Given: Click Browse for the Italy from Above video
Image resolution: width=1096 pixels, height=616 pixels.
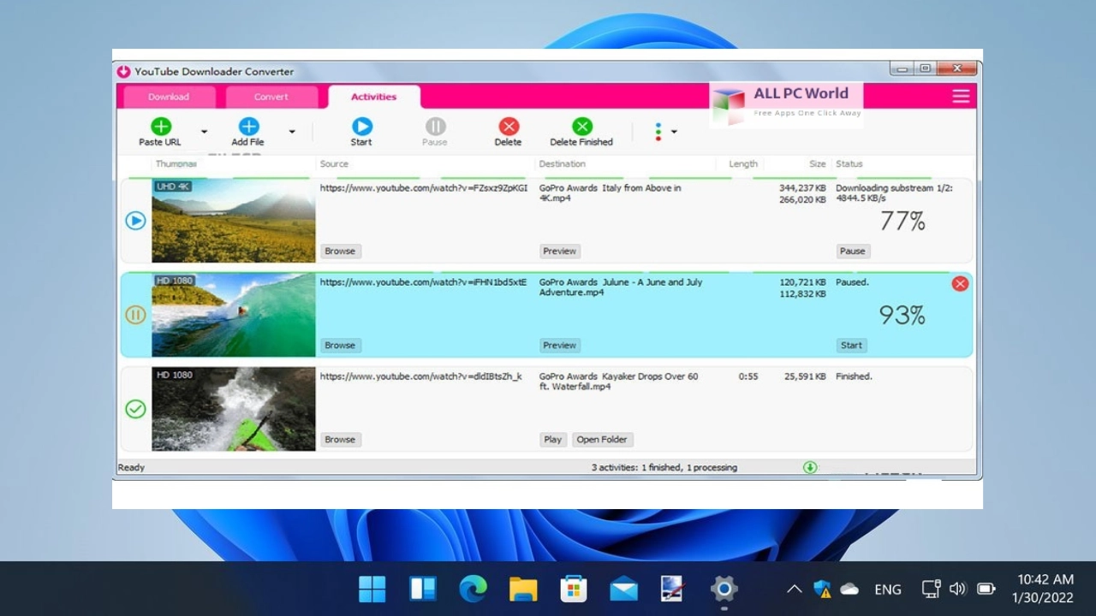Looking at the screenshot, I should click(x=340, y=251).
